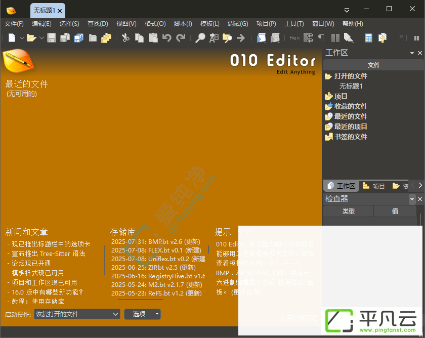Click the Undo arrow icon
Viewport: 425px width, 338px height.
[x=167, y=38]
